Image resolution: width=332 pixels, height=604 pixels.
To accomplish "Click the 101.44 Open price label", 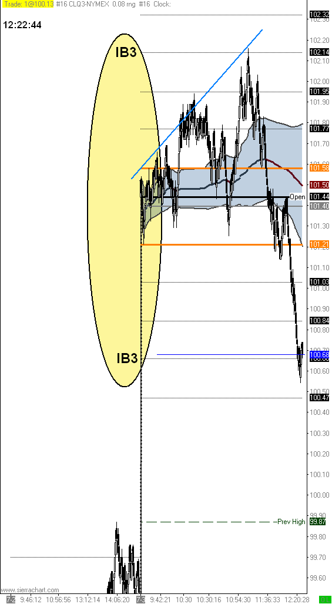I will pyautogui.click(x=319, y=197).
